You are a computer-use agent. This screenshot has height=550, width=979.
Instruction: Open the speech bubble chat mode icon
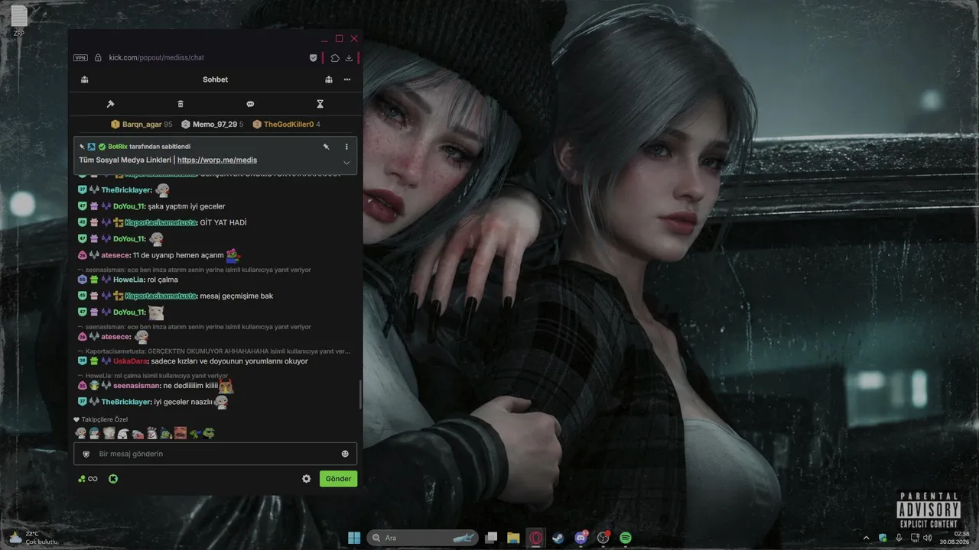tap(250, 104)
